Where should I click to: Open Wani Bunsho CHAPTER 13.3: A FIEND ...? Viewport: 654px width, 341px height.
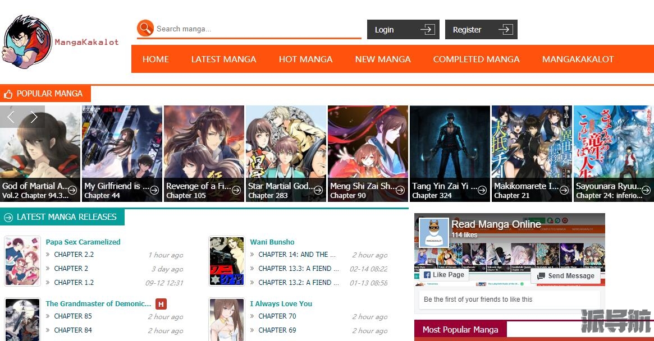299,269
